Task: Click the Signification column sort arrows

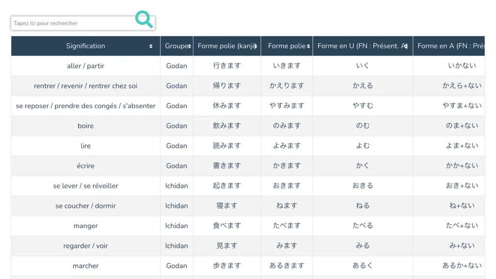Action: tap(151, 46)
